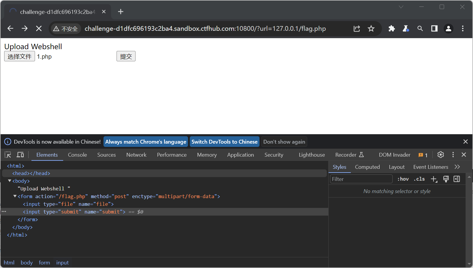Open DevTools settings gear
The height and width of the screenshot is (268, 473).
(x=440, y=155)
